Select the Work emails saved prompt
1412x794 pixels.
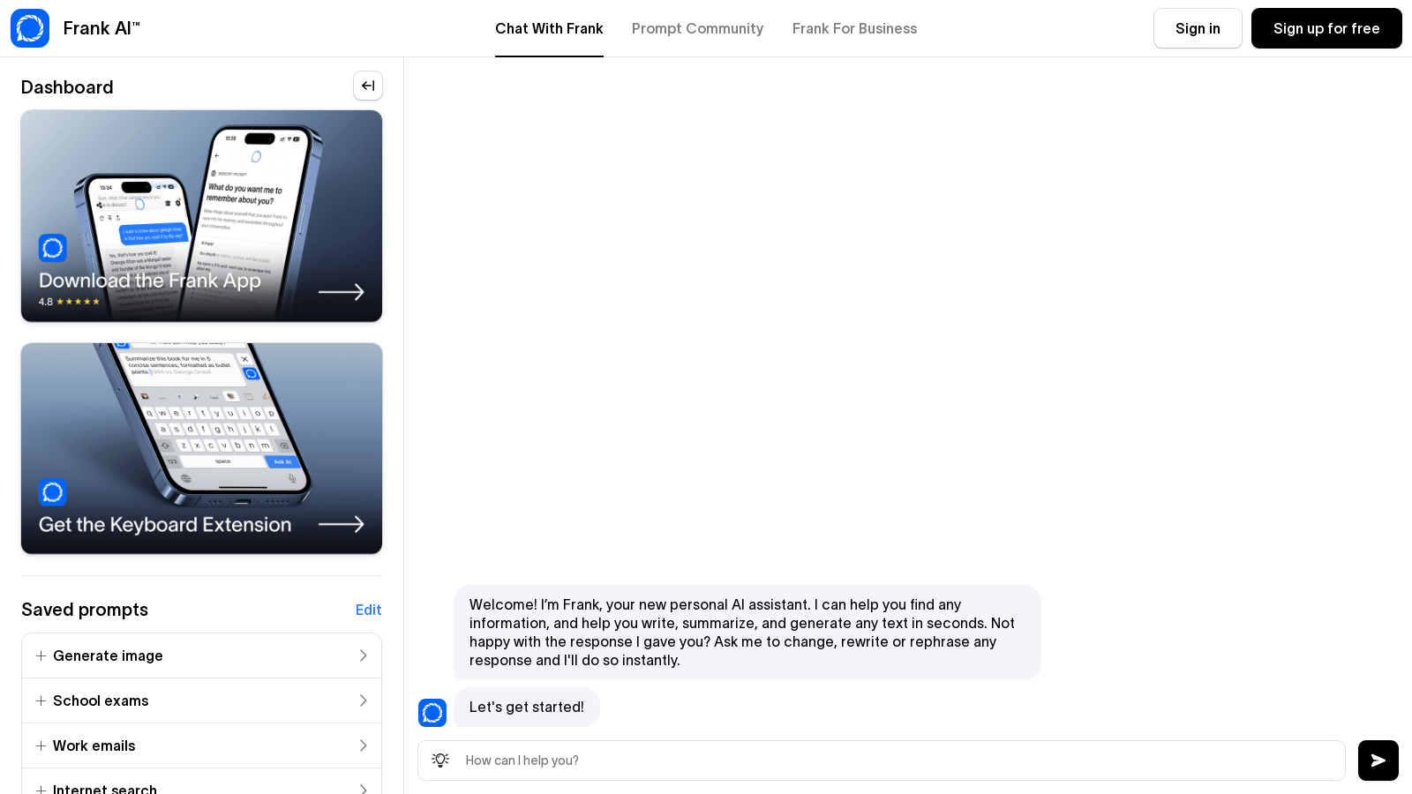pos(201,745)
